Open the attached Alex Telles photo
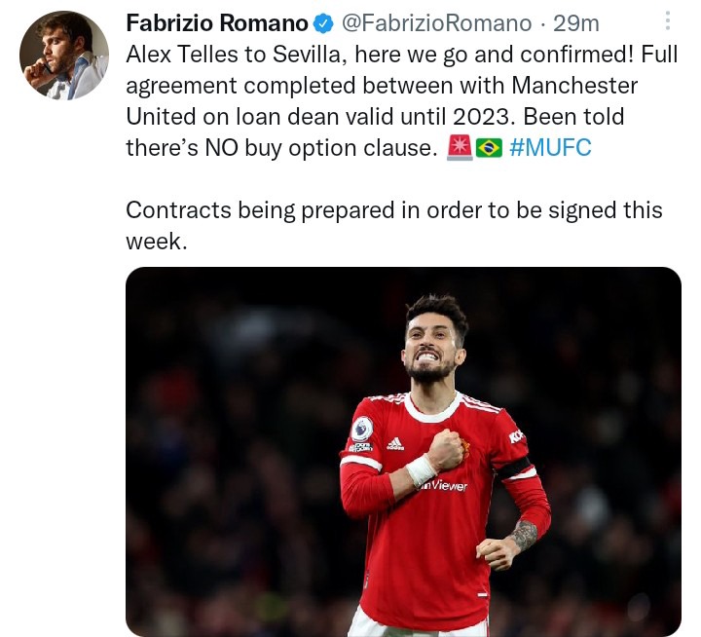Image resolution: width=701 pixels, height=637 pixels. click(x=403, y=452)
